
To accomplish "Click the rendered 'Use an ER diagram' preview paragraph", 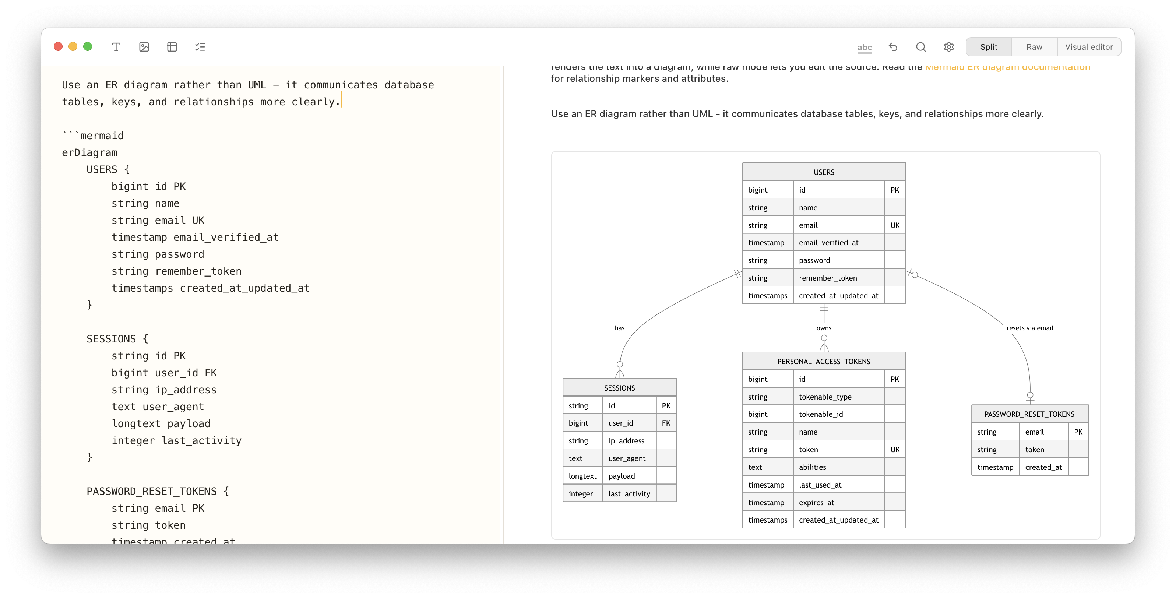I will coord(797,114).
